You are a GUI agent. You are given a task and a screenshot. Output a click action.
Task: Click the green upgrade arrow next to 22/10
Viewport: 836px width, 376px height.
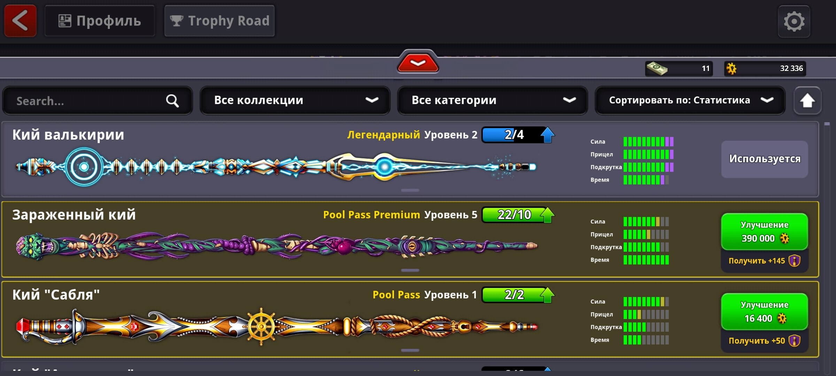[547, 215]
